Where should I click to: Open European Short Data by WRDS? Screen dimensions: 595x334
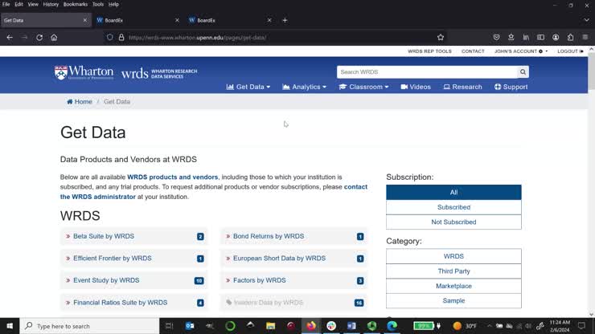(279, 259)
